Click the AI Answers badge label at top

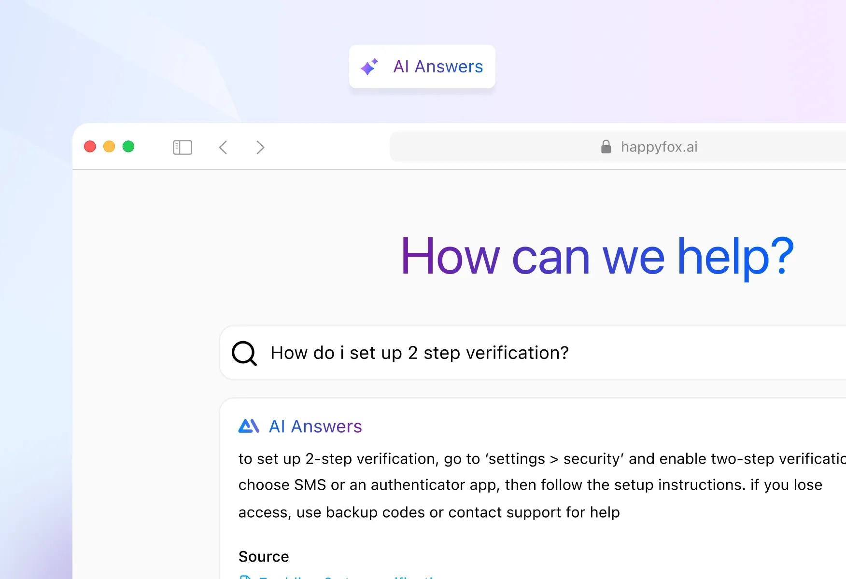pos(438,67)
